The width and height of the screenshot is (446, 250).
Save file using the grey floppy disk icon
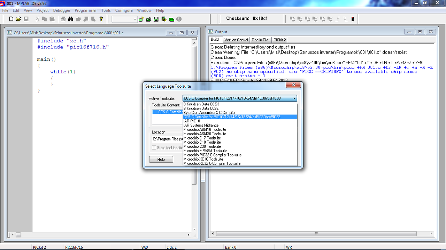tap(26, 19)
